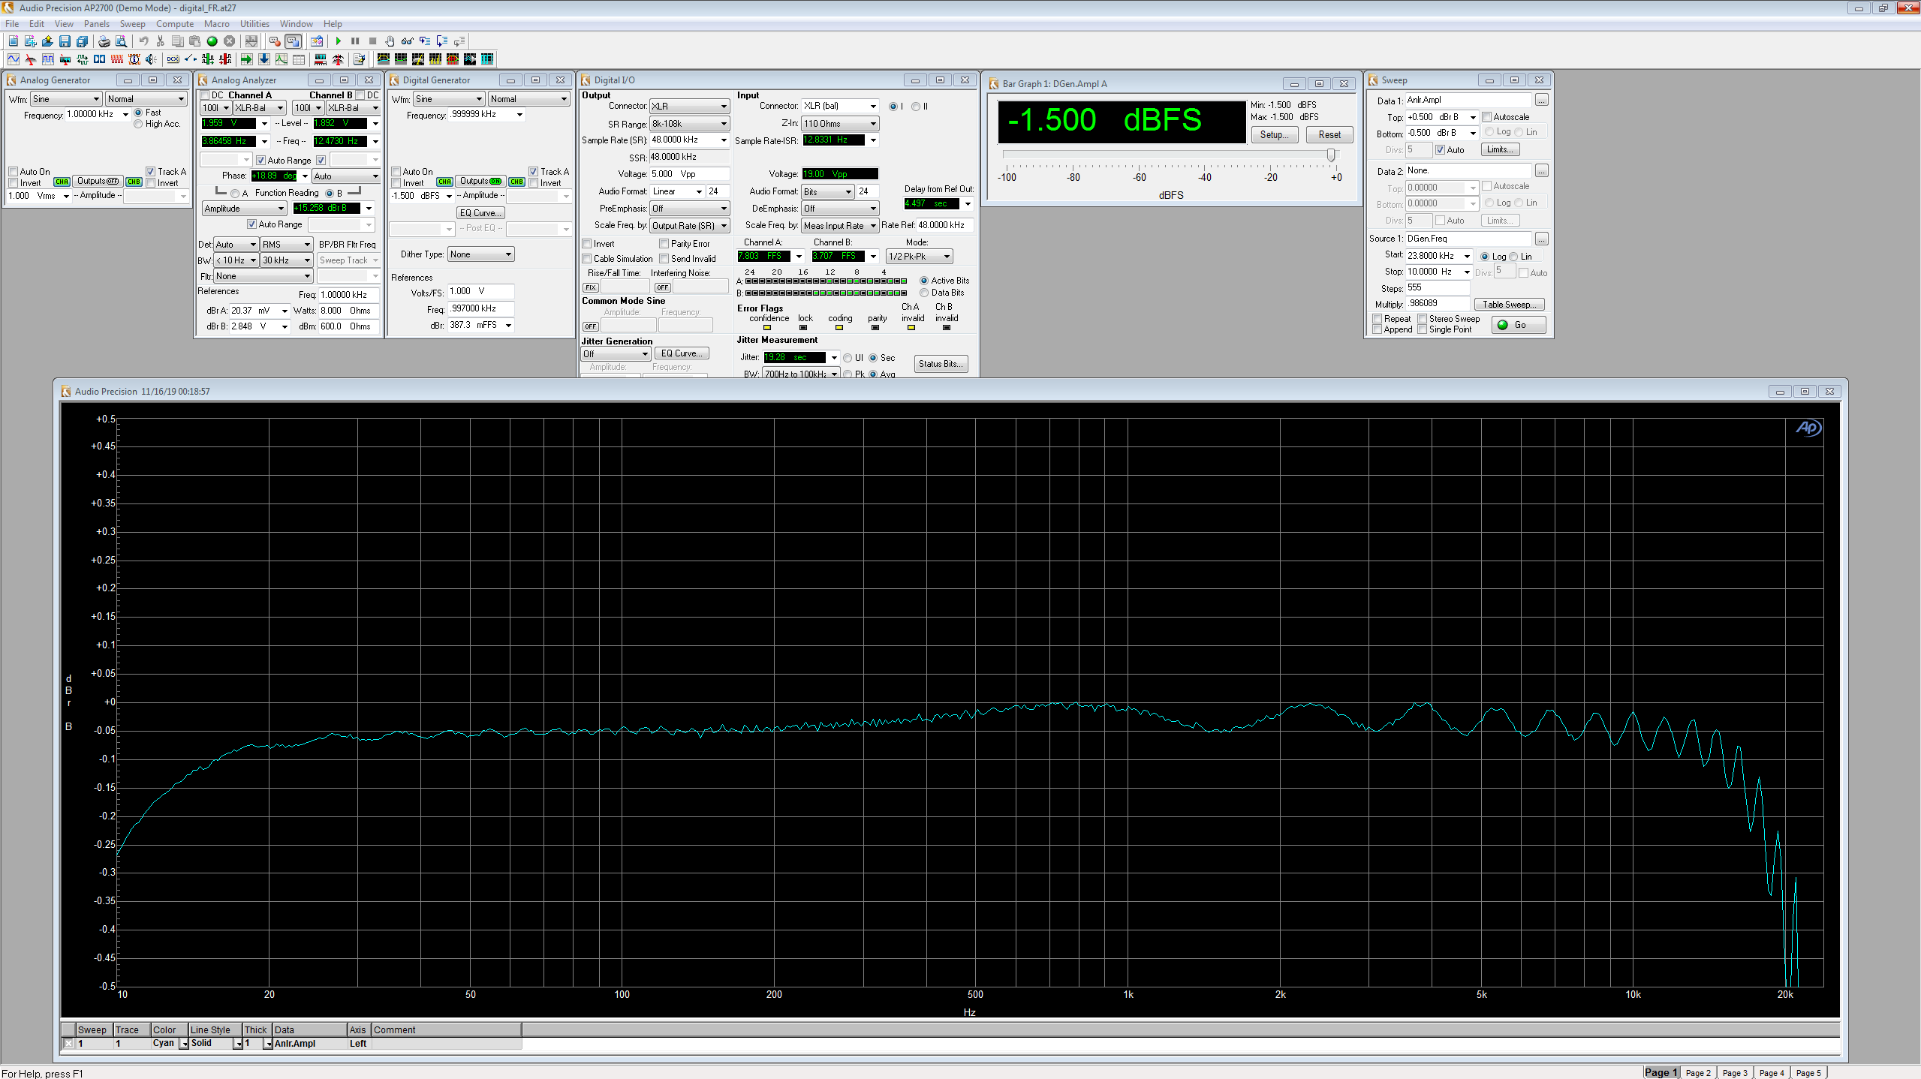1921x1079 pixels.
Task: Open the Compute menu
Action: tap(175, 24)
